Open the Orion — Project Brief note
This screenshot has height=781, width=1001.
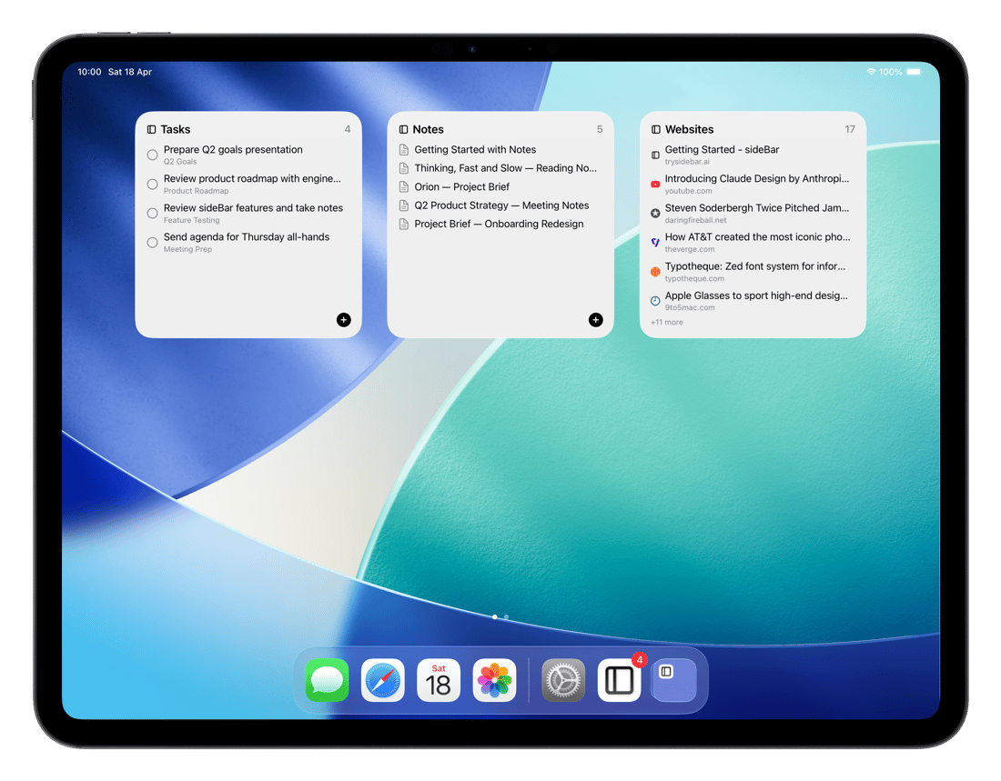point(461,187)
